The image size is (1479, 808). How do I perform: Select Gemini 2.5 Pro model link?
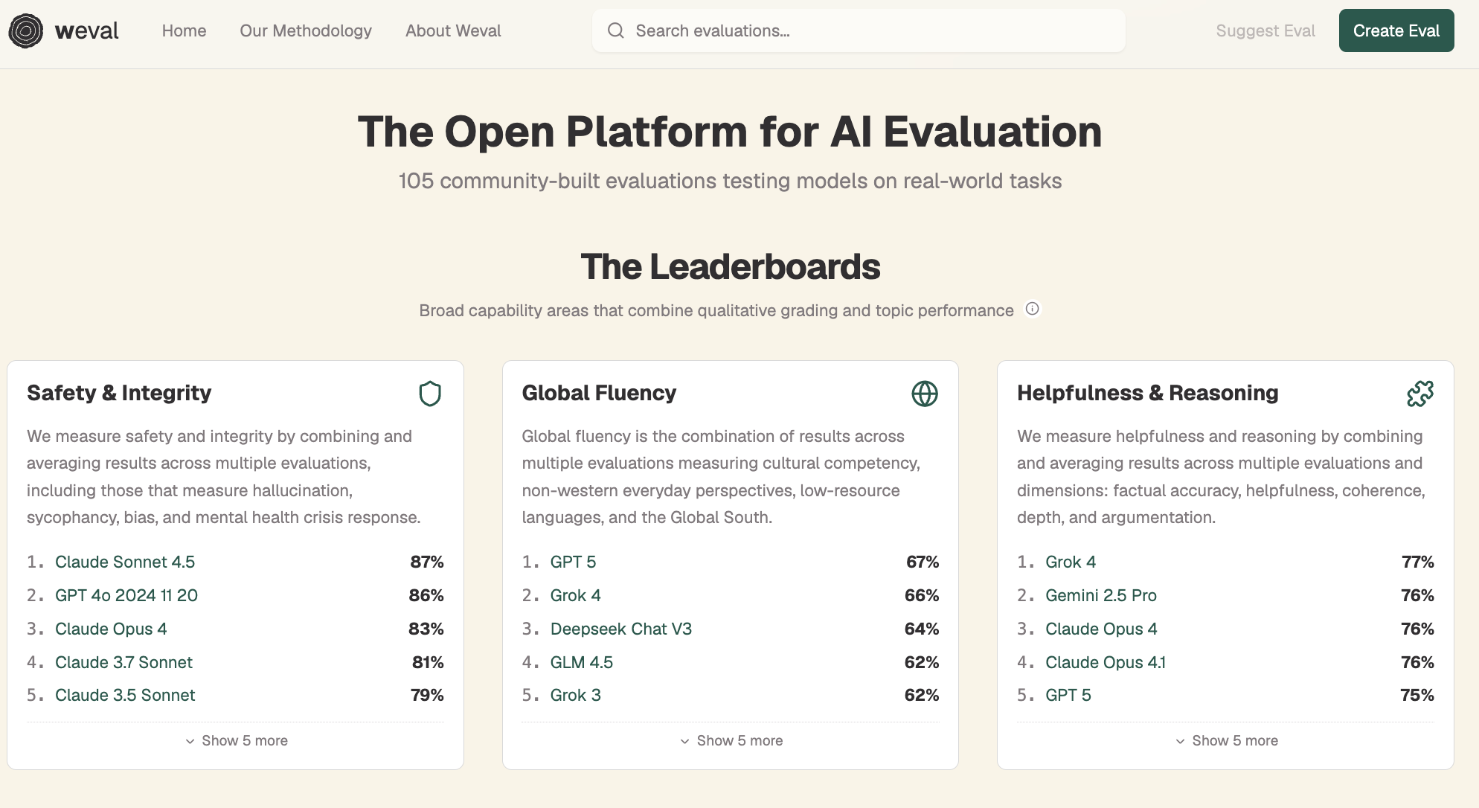coord(1100,595)
